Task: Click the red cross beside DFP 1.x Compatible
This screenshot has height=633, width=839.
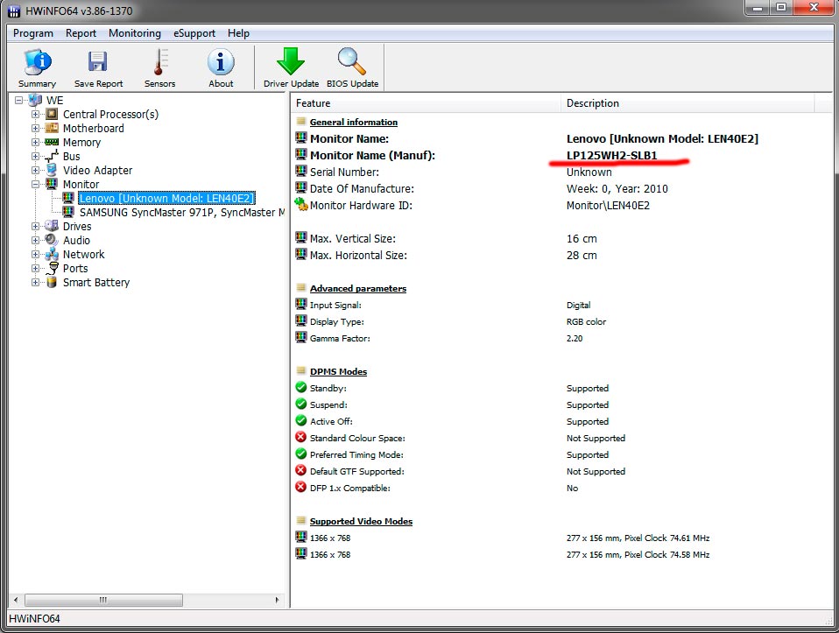Action: pyautogui.click(x=301, y=488)
